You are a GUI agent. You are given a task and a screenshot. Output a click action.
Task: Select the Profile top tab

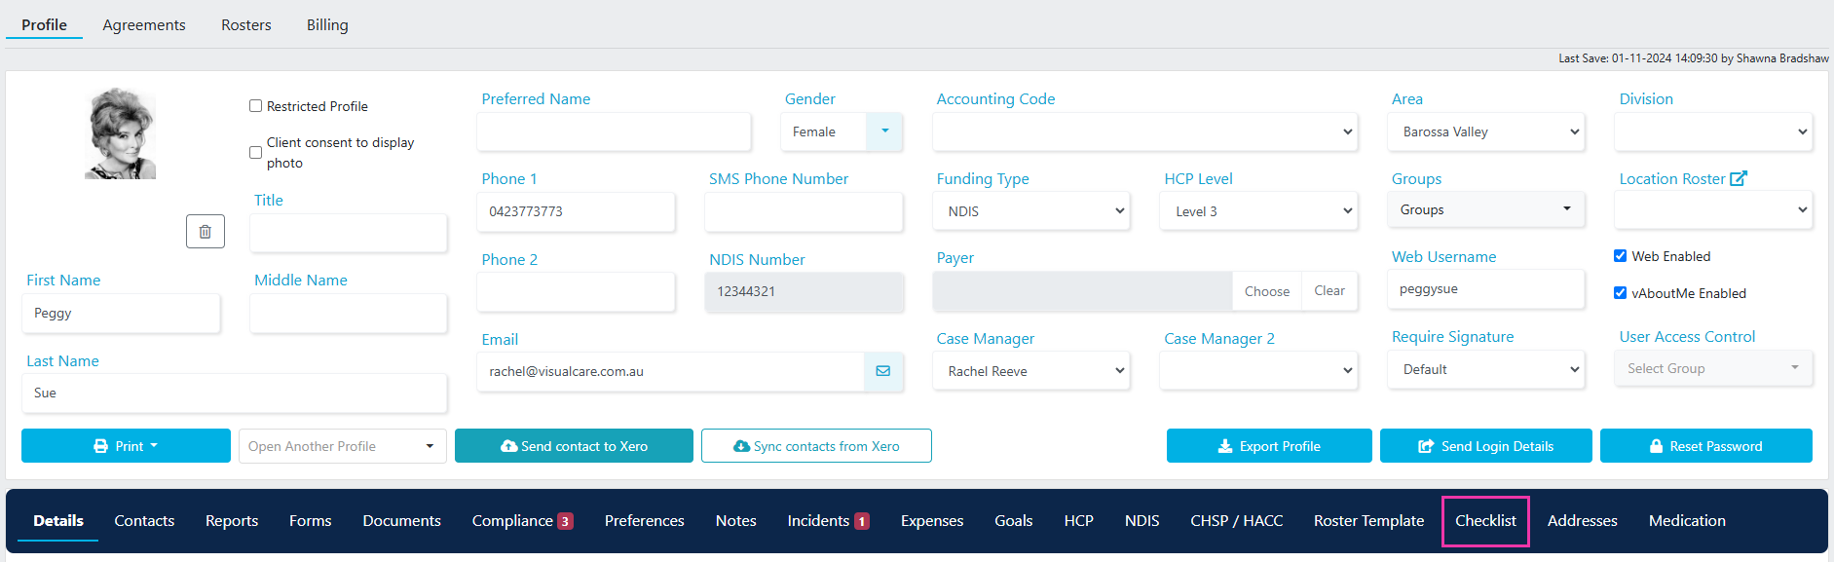pos(45,25)
